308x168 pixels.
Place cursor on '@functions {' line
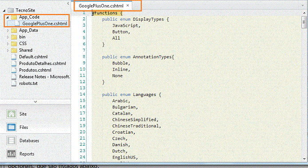(x=107, y=13)
